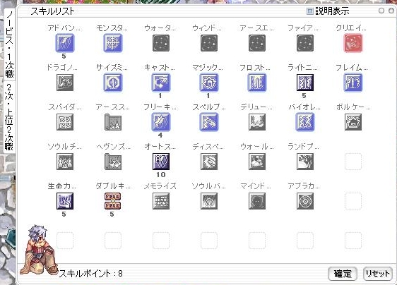Pick the バイオレ… skill icon

point(305,122)
